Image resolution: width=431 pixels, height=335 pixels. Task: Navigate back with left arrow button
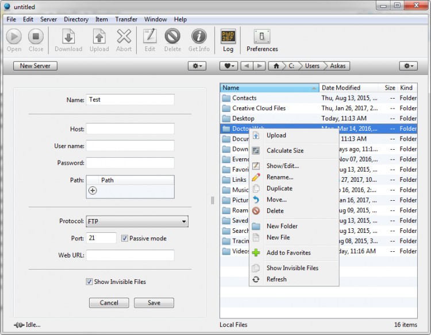coord(247,66)
